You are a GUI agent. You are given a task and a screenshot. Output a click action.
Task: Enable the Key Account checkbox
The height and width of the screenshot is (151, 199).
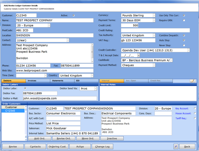click(195, 108)
